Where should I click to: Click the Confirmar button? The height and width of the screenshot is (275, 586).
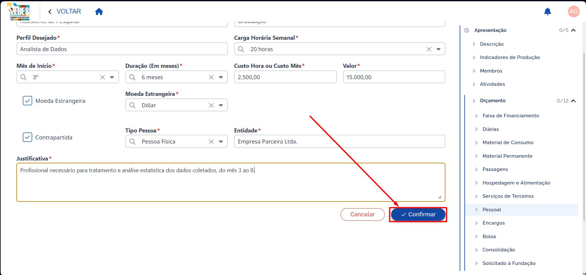[418, 214]
